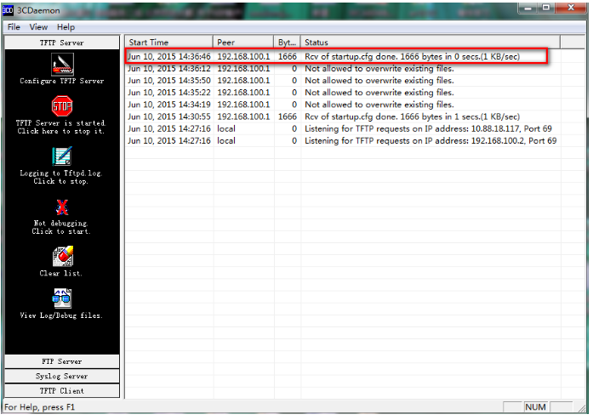593x420 pixels.
Task: Click the Logging to Tftpd.log notepad icon
Action: click(x=62, y=156)
